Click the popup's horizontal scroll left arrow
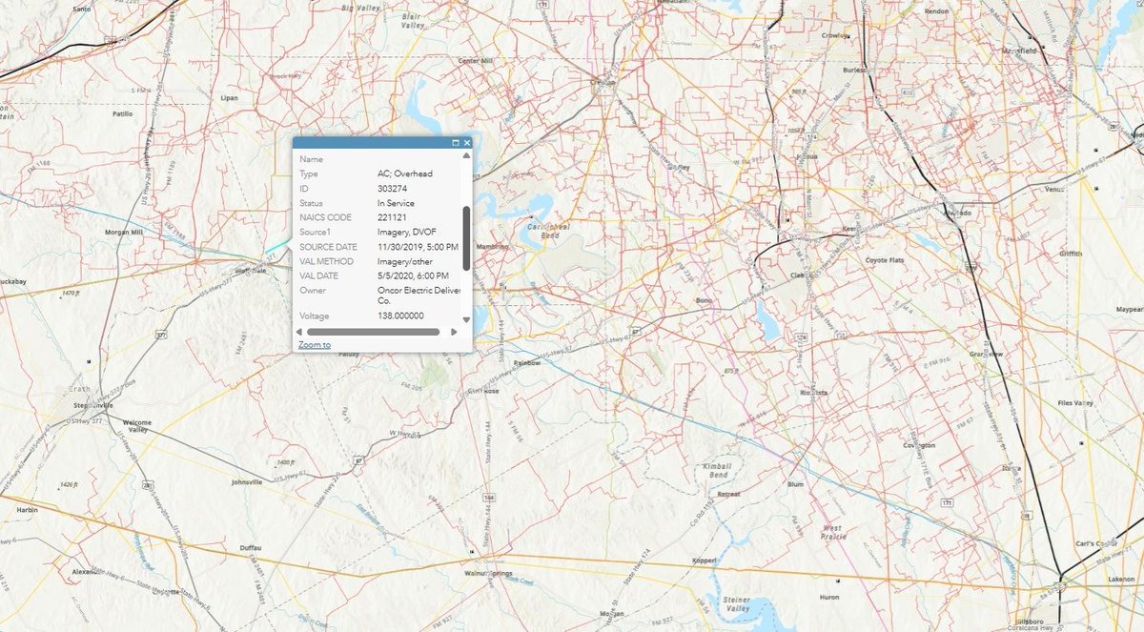 [x=299, y=332]
